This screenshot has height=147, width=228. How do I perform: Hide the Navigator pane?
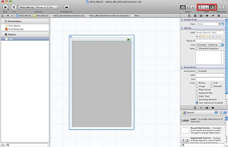(x=201, y=7)
